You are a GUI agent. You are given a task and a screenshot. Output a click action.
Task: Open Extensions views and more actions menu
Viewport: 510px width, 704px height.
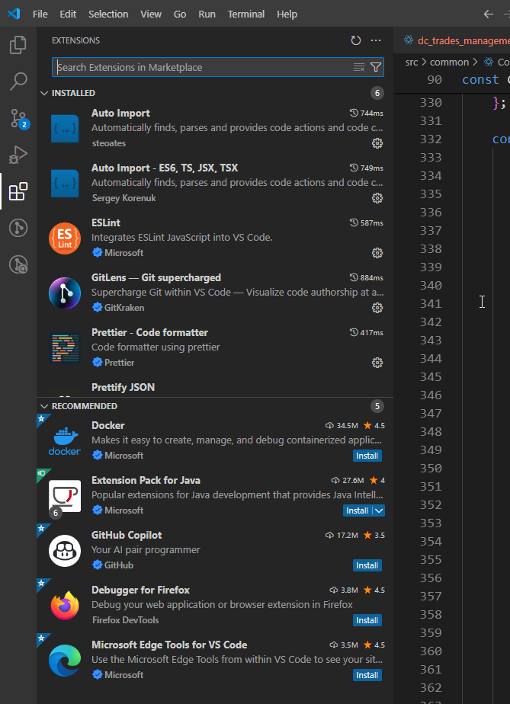pyautogui.click(x=376, y=40)
